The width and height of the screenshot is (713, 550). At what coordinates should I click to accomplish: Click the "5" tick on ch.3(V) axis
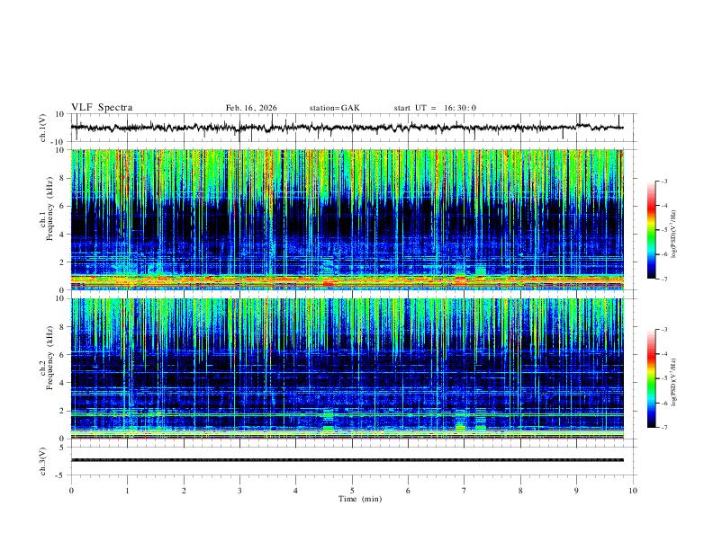pyautogui.click(x=62, y=447)
